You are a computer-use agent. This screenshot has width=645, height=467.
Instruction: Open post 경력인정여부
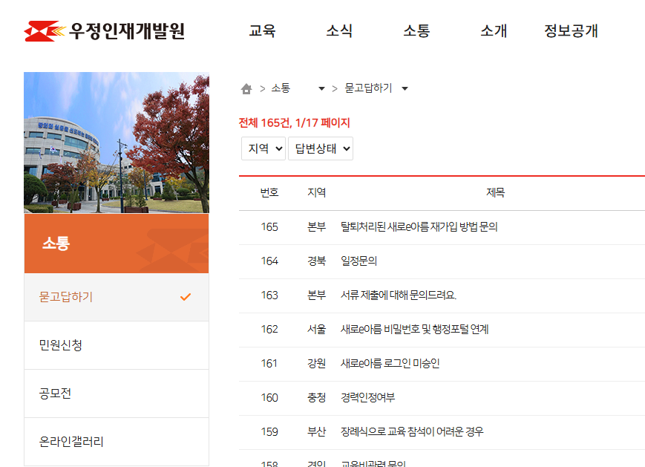click(x=367, y=397)
